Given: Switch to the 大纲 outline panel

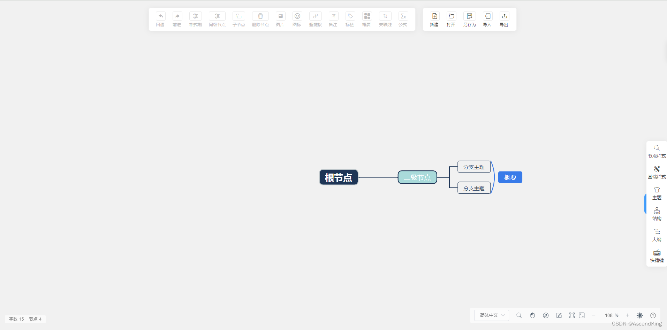Looking at the screenshot, I should coord(656,235).
